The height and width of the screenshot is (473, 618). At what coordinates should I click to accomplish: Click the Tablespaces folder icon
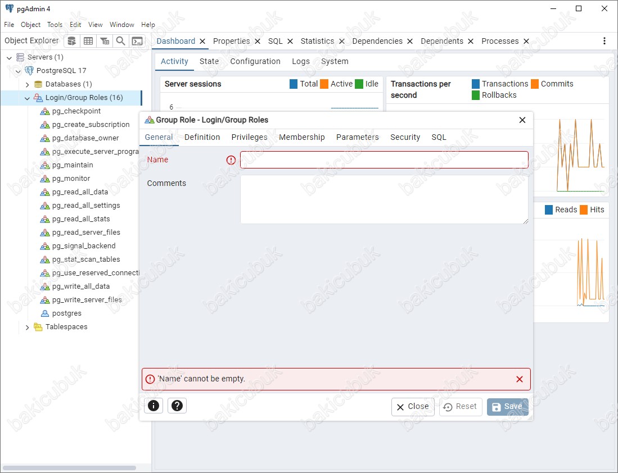38,327
